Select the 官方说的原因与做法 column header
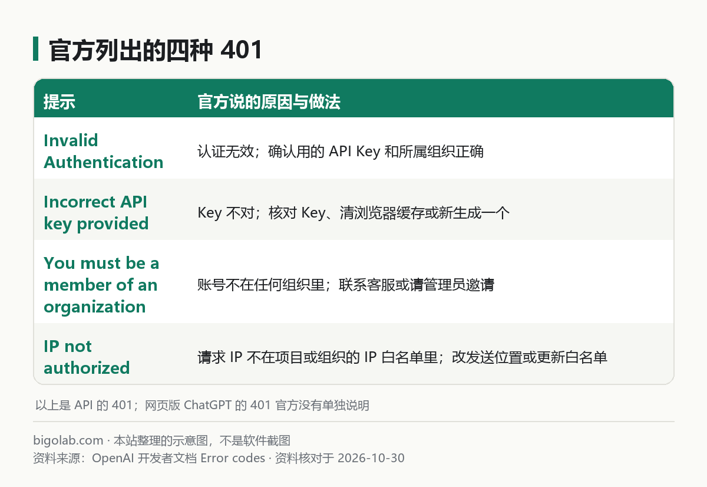This screenshot has width=707, height=487. tap(269, 102)
